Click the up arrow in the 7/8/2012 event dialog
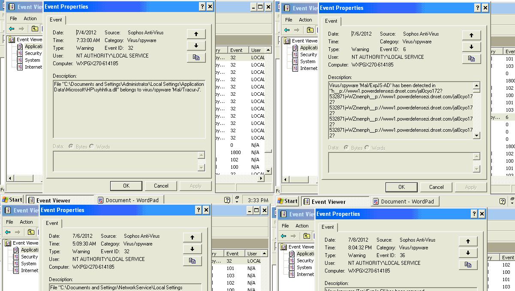515x291 pixels. (x=468, y=241)
